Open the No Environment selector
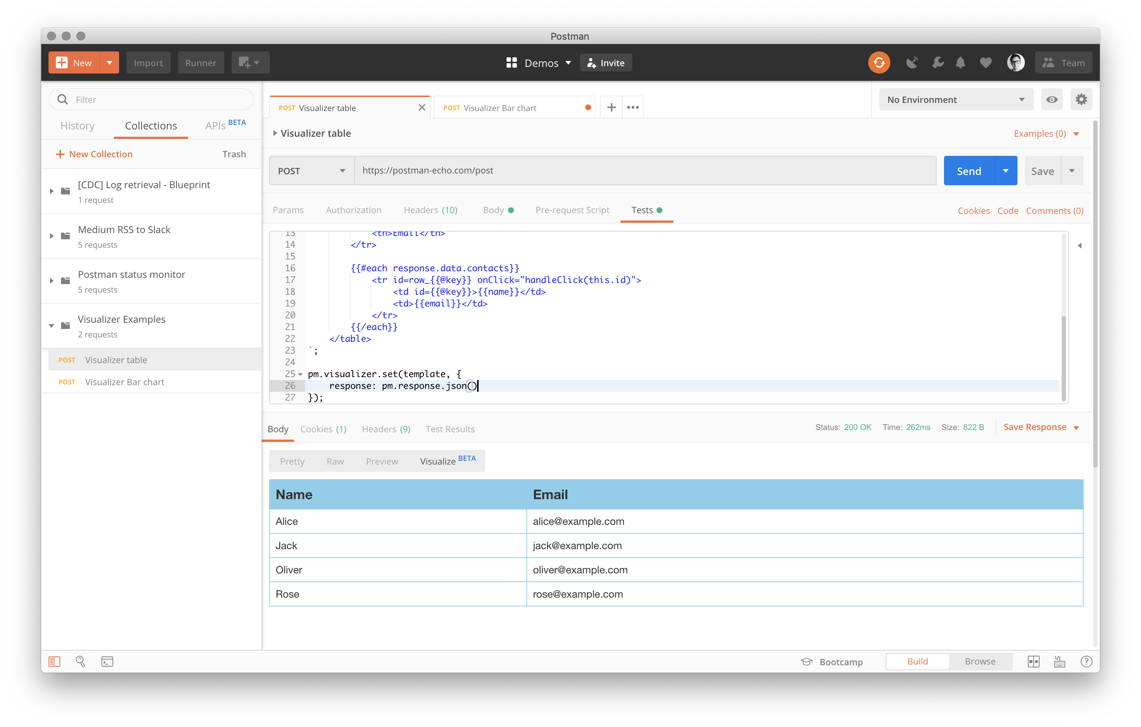Viewport: 1141px width, 727px height. [955, 99]
